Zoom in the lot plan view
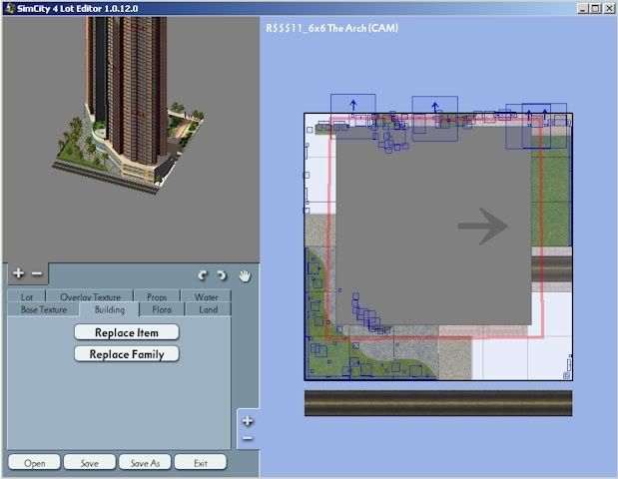 248,421
